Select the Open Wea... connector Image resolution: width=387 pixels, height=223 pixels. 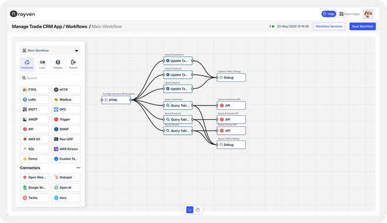point(35,177)
